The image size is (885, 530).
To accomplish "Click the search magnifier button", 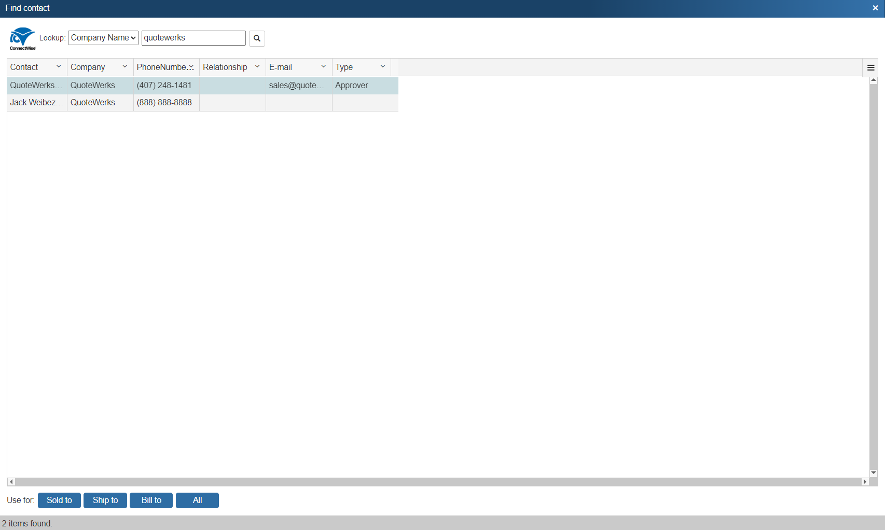I will (x=257, y=38).
